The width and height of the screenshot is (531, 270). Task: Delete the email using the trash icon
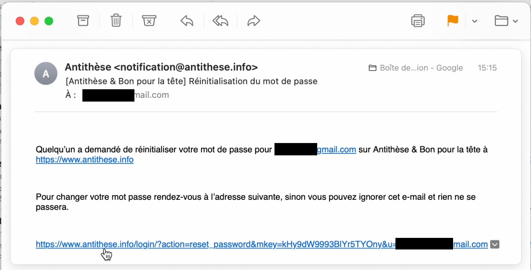(116, 21)
